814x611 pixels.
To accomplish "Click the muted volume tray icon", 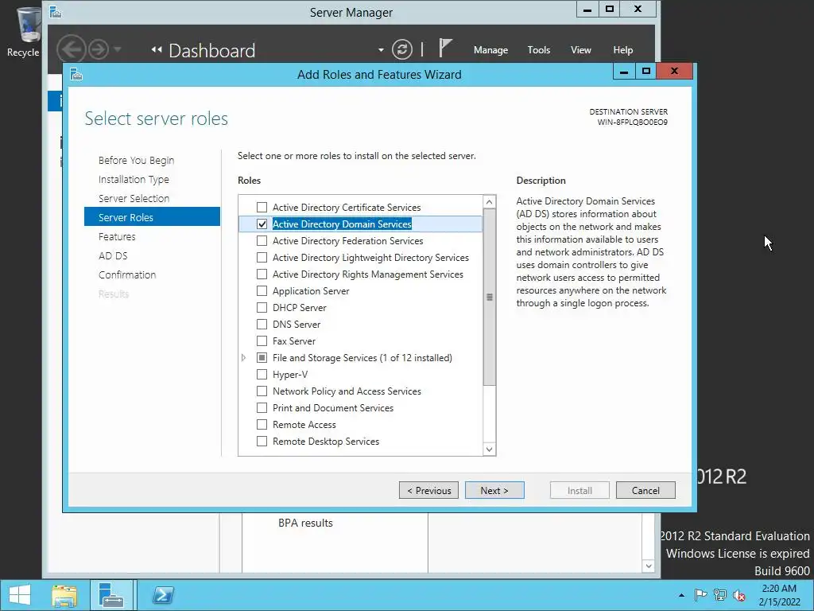I will pyautogui.click(x=739, y=595).
